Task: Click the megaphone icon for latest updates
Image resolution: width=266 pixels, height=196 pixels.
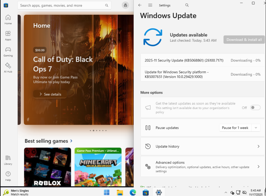Action: pos(148,108)
